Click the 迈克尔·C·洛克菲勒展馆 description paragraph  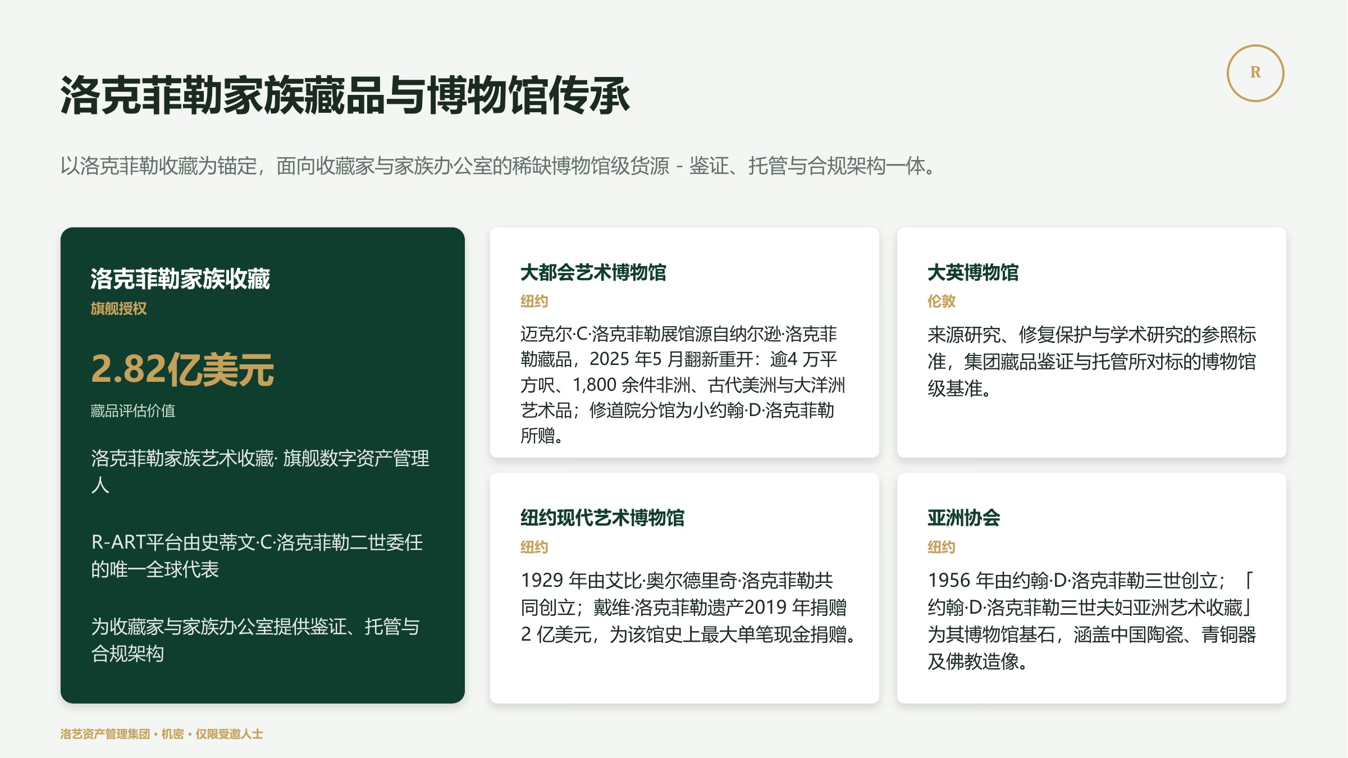pyautogui.click(x=683, y=385)
